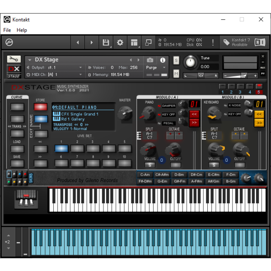Image resolution: width=271 pixels, height=271 pixels.
Task: Click the Native Instruments NI logo
Action: [x=260, y=42]
